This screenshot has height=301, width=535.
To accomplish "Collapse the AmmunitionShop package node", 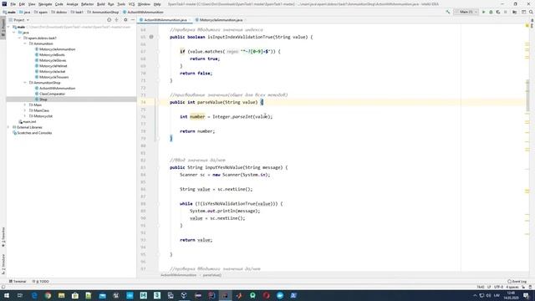I will [25, 83].
